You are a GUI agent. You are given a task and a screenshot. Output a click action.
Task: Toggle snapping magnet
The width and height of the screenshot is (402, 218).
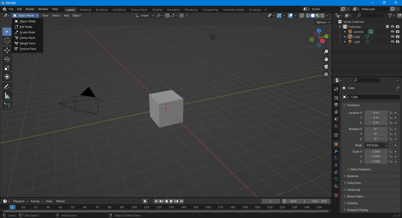(x=167, y=16)
